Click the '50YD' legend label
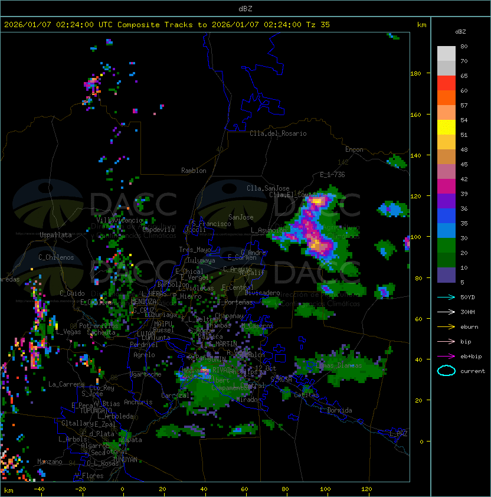491x497 pixels. (467, 297)
